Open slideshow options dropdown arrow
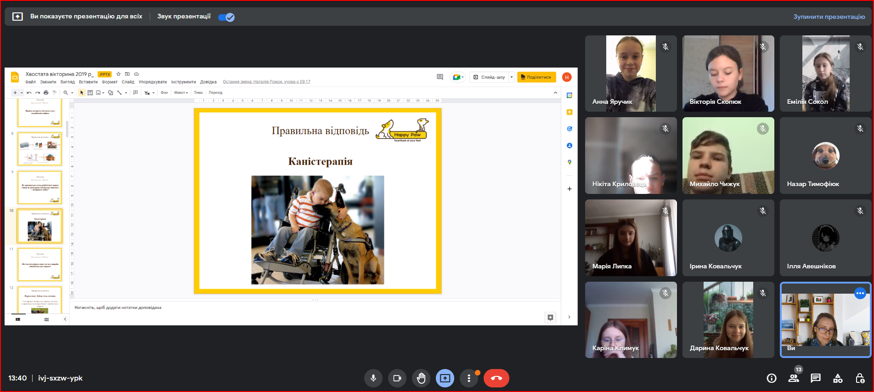Screen dimensions: 874x392 coord(512,77)
